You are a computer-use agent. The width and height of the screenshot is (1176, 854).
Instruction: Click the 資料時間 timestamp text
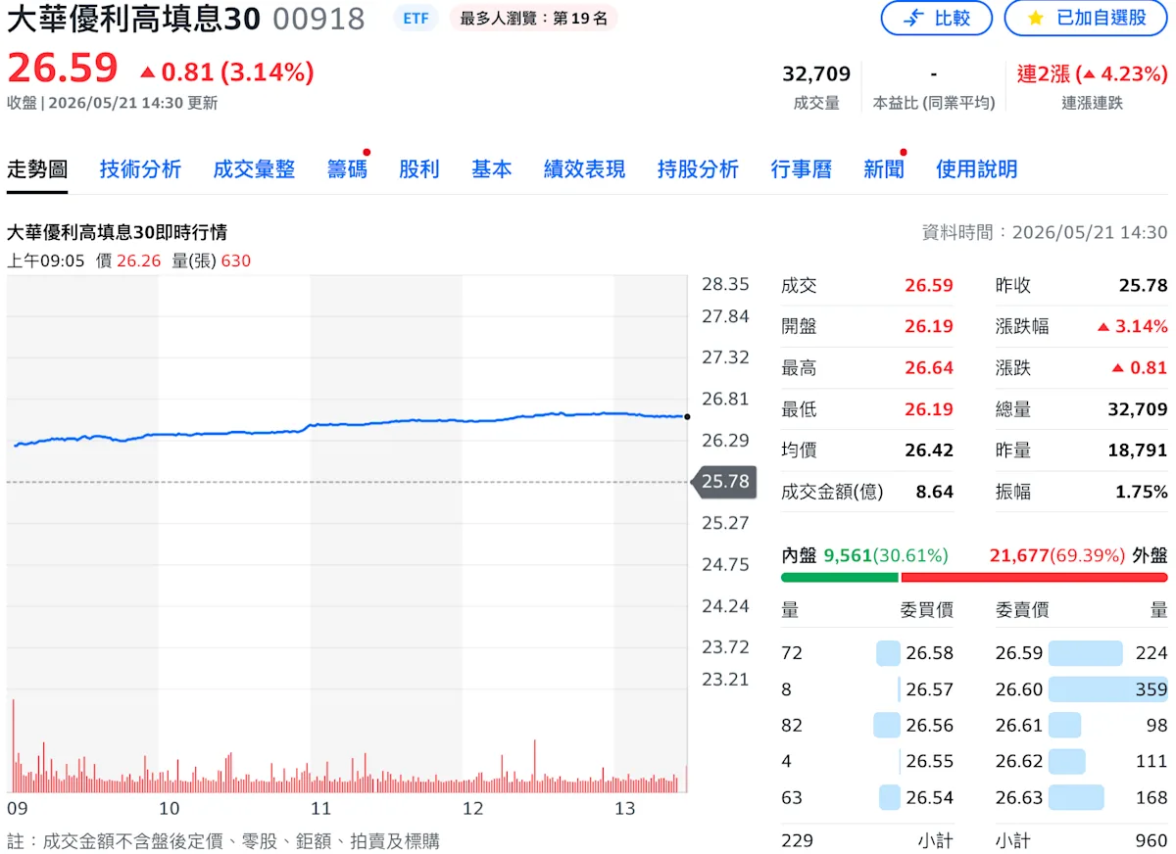(x=1045, y=232)
